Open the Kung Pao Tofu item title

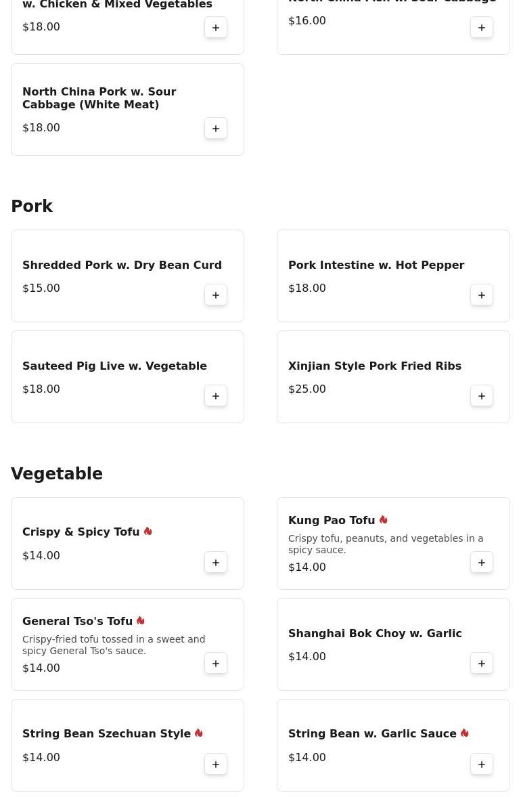point(332,520)
